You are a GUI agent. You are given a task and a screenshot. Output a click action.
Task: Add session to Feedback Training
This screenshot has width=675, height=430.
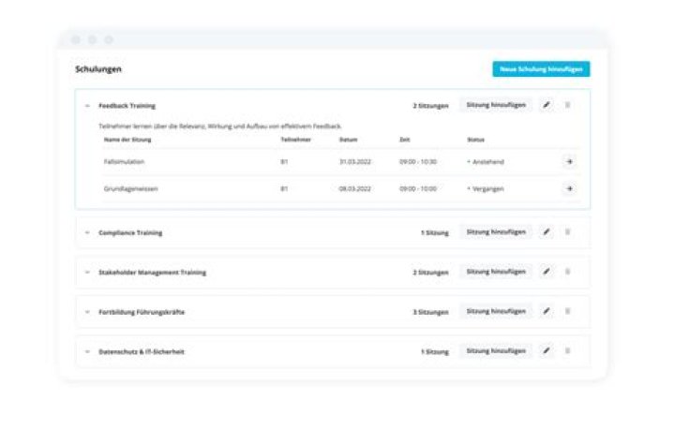point(496,105)
